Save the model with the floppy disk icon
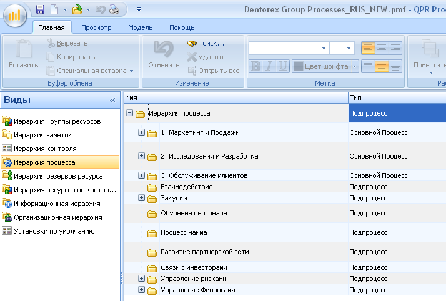The image size is (446, 301). [x=40, y=9]
